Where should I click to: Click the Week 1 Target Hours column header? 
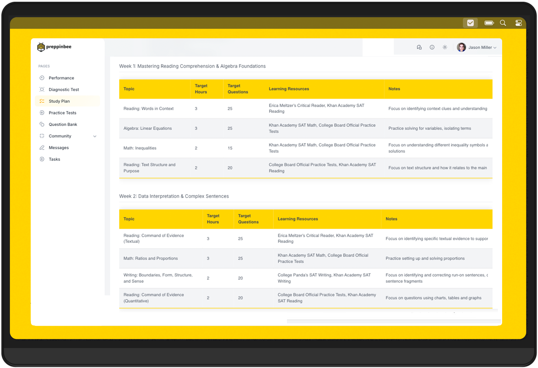201,89
